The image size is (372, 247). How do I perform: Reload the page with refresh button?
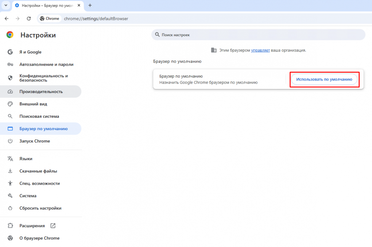click(29, 19)
